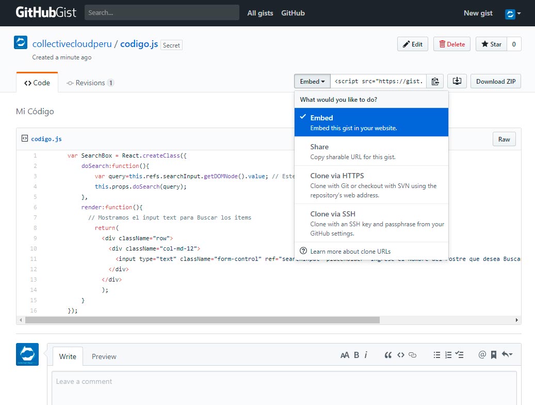Open the user avatar menu in header
Image resolution: width=535 pixels, height=405 pixels.
pos(512,13)
